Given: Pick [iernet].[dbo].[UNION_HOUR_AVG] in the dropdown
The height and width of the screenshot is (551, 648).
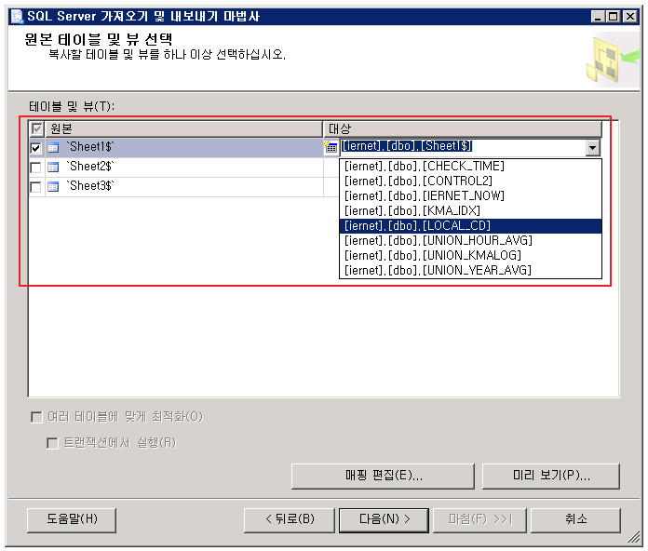Looking at the screenshot, I should pos(470,240).
